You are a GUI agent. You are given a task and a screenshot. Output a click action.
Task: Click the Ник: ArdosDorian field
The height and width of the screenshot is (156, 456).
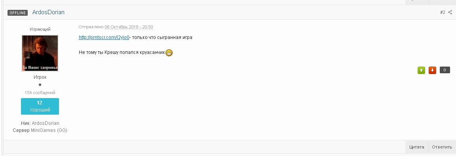(x=40, y=123)
